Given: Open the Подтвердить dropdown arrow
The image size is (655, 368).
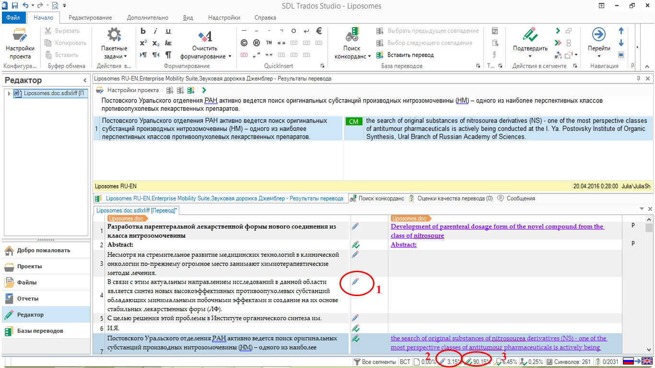Looking at the screenshot, I should [x=530, y=57].
